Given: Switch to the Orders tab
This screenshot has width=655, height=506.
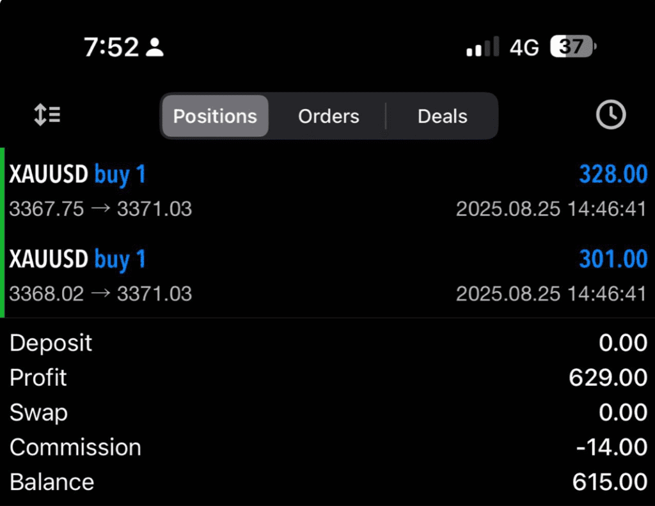Looking at the screenshot, I should (329, 116).
